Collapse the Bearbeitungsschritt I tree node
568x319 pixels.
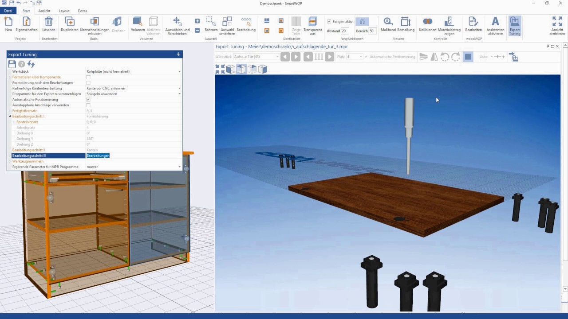click(x=10, y=117)
